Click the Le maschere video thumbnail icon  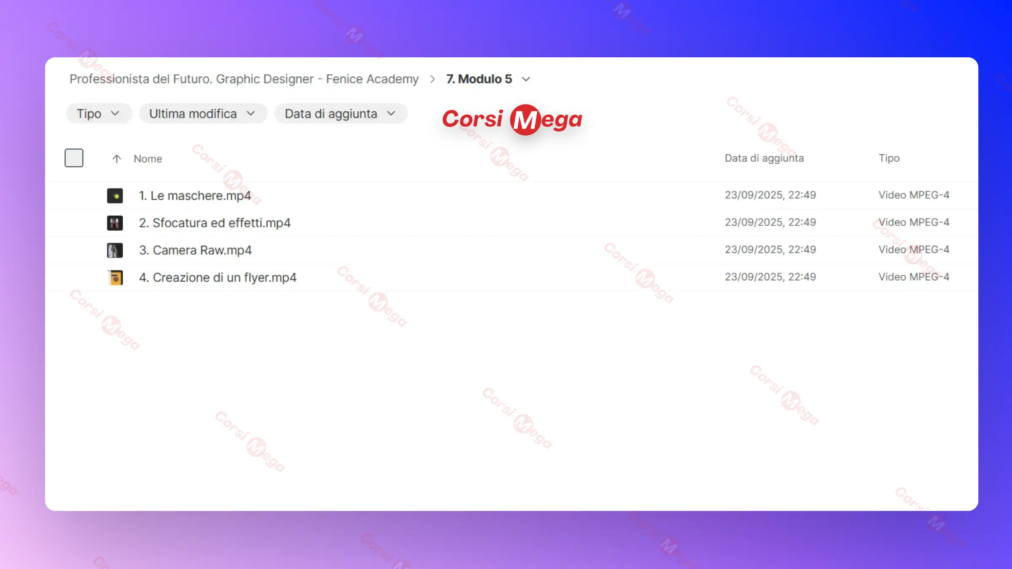coord(115,196)
